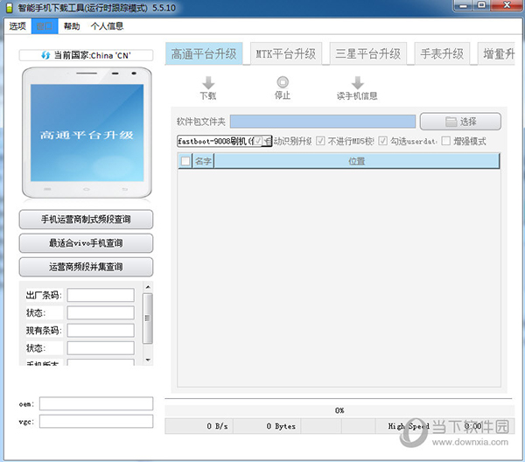525x462 pixels.
Task: Click the 选择 folder browse button
Action: click(x=460, y=122)
